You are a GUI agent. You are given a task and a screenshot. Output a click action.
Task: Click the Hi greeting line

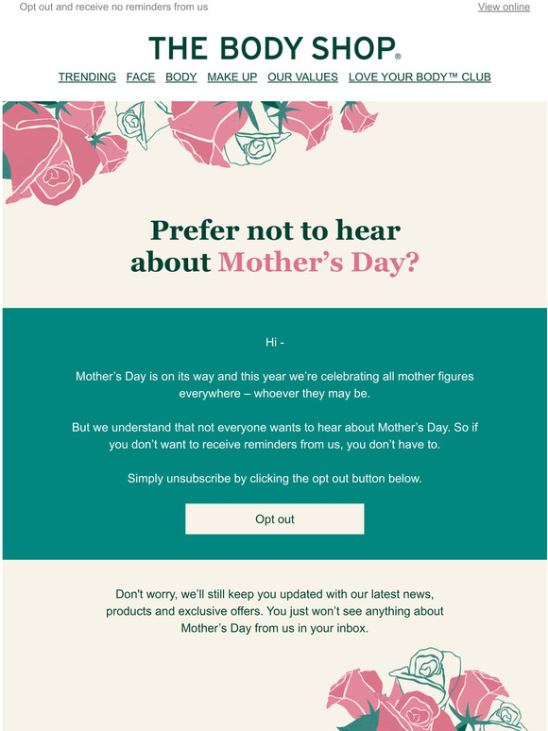pyautogui.click(x=275, y=342)
